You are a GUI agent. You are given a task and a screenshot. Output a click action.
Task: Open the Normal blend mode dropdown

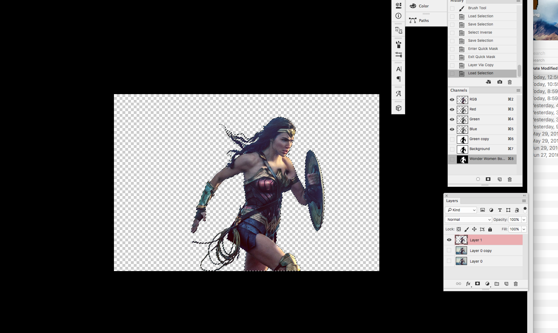click(x=468, y=220)
